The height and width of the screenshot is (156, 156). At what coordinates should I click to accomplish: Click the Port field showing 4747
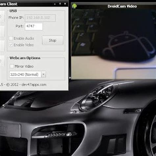34,26
